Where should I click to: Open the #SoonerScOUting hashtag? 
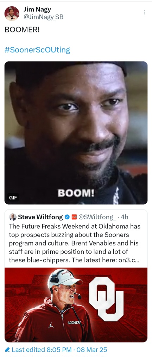pos(37,50)
